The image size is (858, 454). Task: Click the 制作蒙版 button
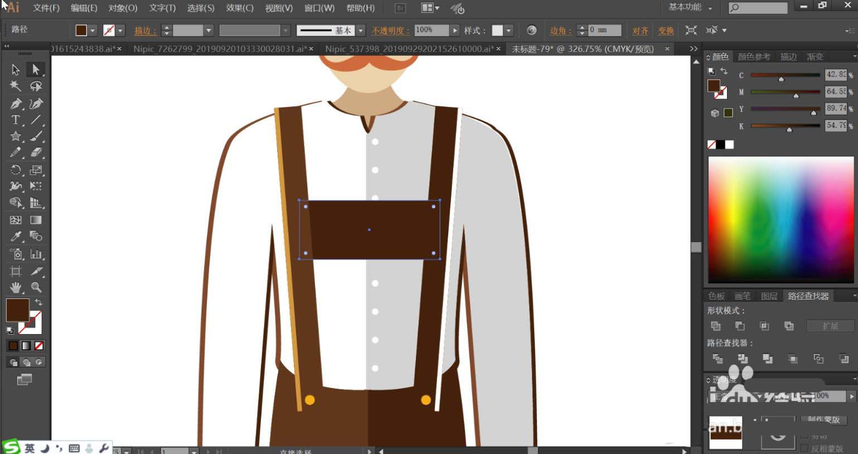click(x=823, y=419)
